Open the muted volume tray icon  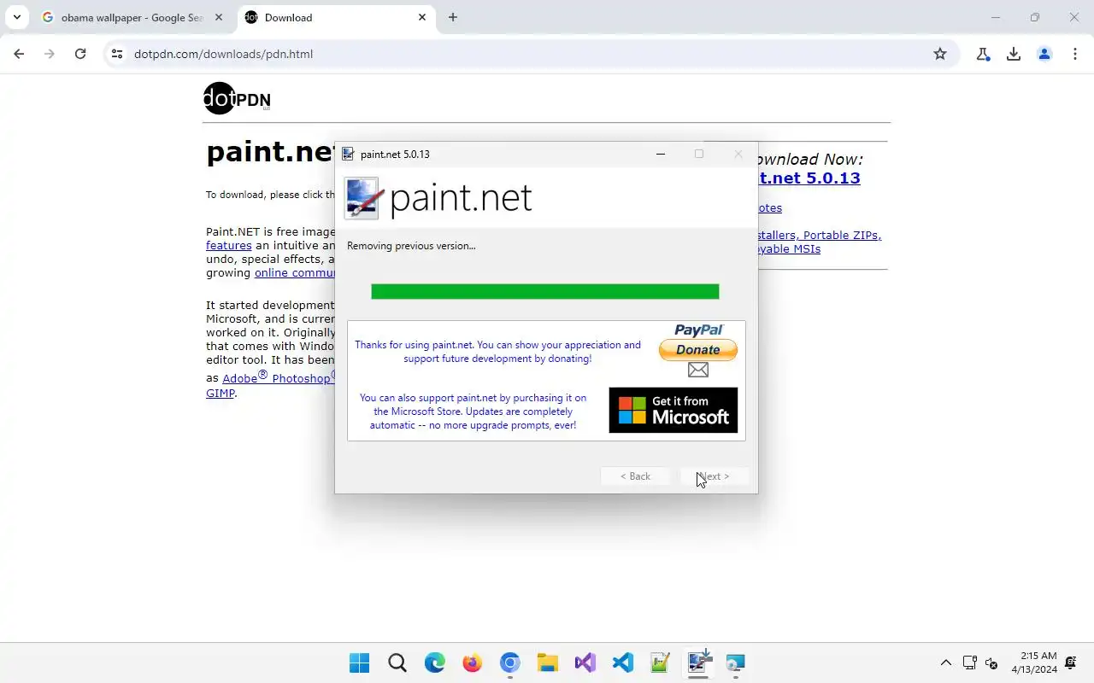click(991, 663)
